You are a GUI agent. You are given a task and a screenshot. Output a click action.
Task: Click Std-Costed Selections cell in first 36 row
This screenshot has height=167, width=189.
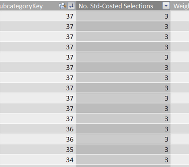coord(123,129)
